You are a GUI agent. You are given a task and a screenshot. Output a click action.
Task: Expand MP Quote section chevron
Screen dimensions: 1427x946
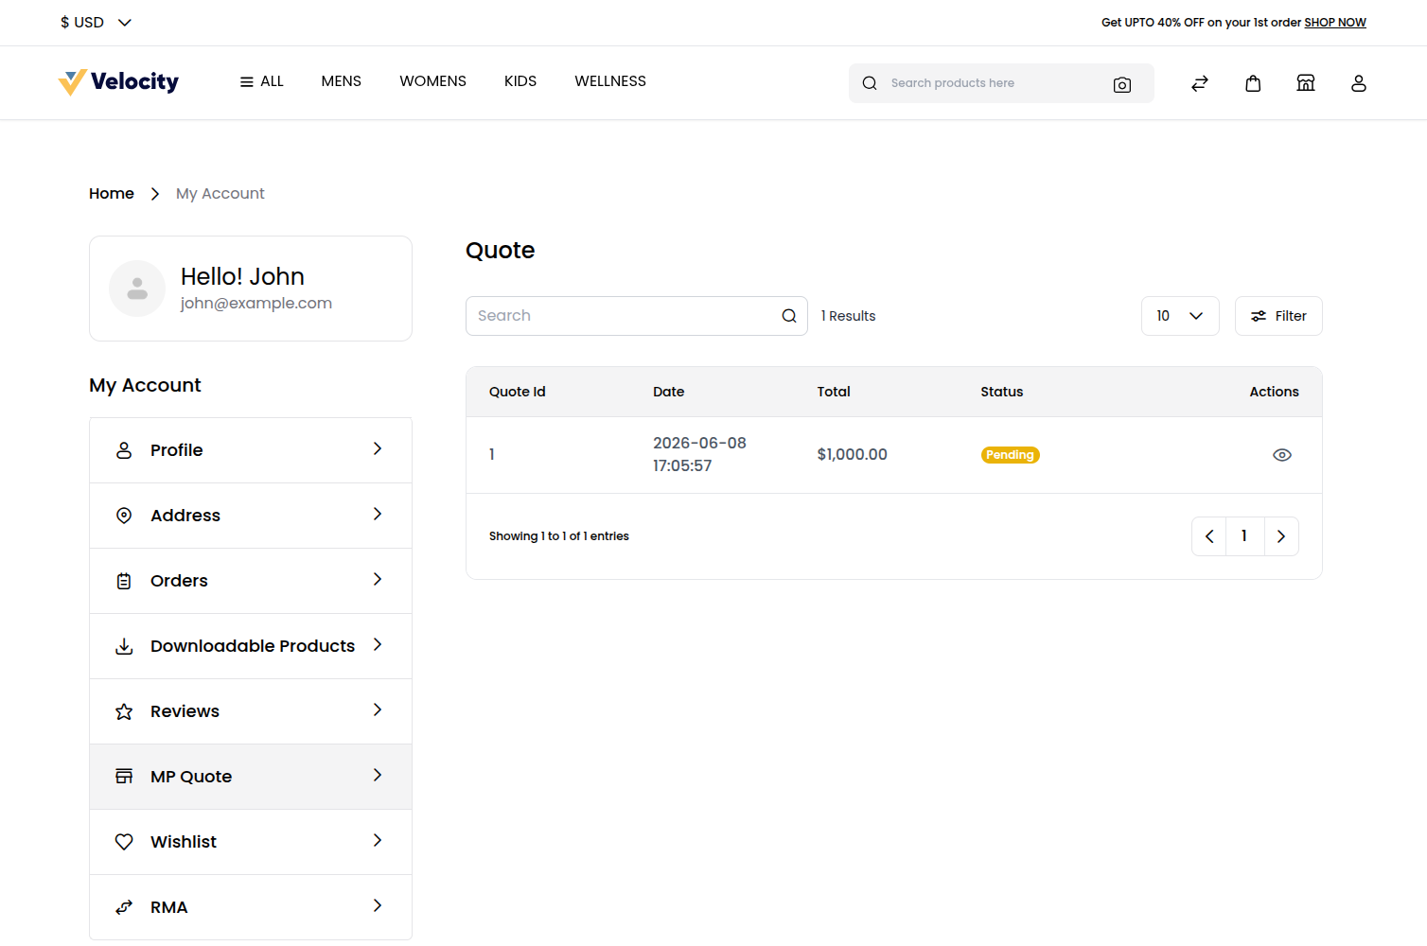coord(378,775)
